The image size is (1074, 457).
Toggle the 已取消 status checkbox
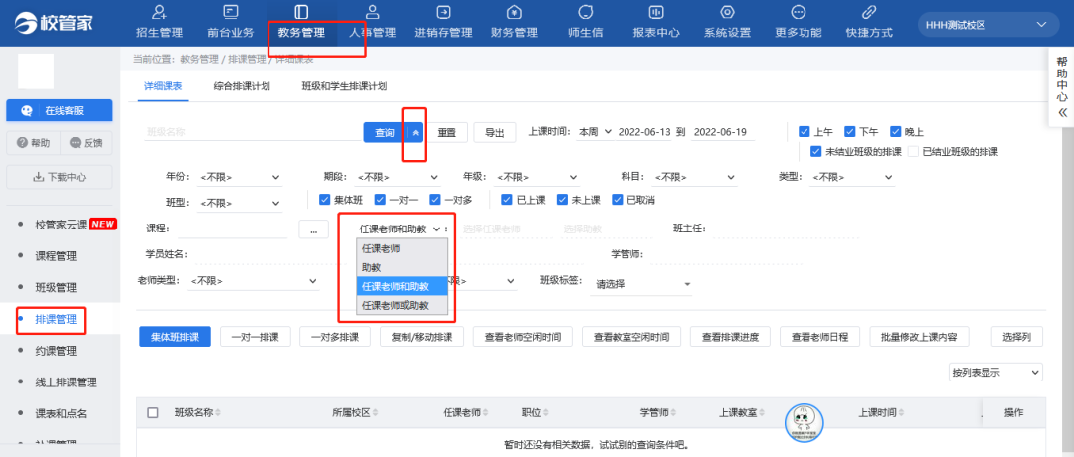coord(618,200)
